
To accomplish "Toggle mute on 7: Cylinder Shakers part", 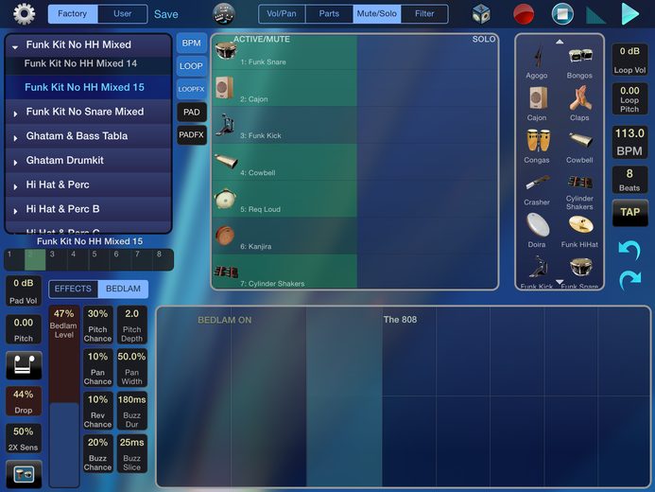I will [x=284, y=271].
